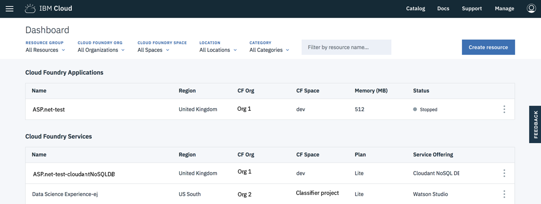Open actions menu for ASP.net-test-cloudantNoSQLDB service

pyautogui.click(x=504, y=173)
